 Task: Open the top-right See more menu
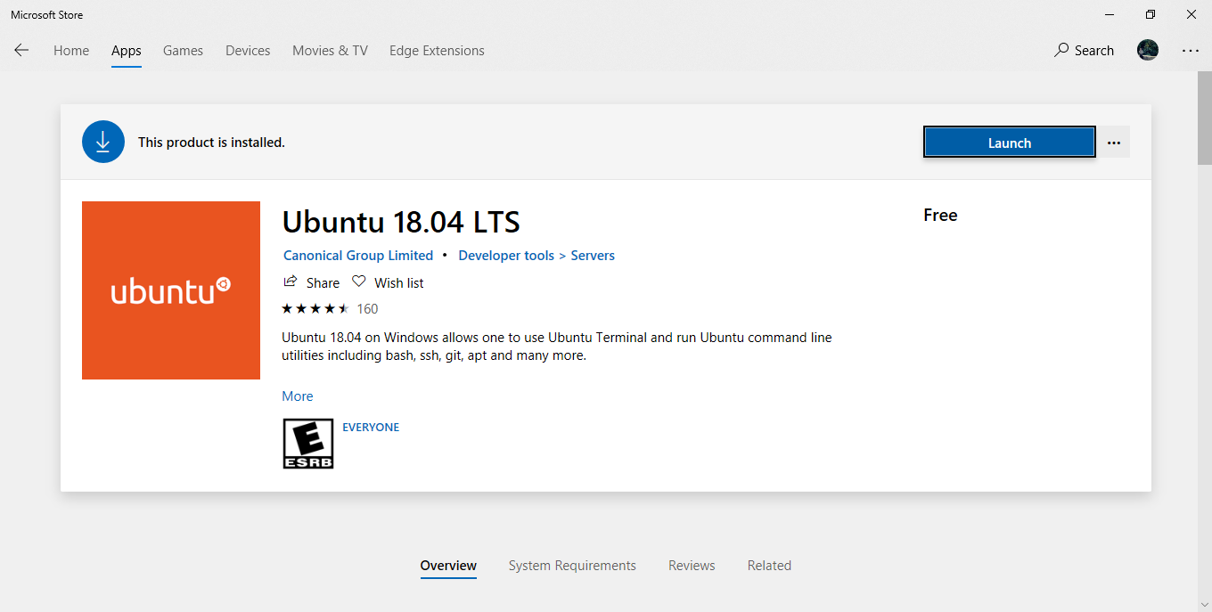(1191, 51)
